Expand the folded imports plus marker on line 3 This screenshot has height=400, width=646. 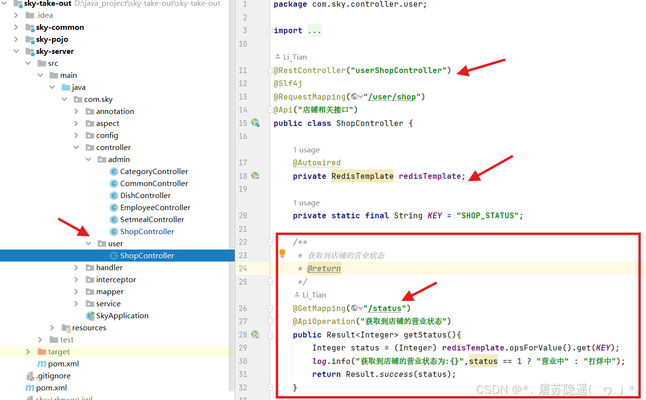point(270,30)
